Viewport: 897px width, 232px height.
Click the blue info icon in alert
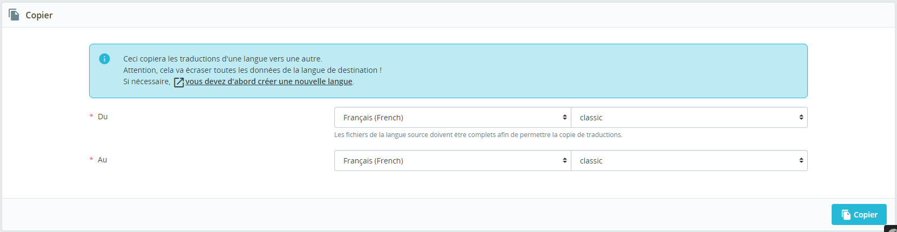tap(105, 59)
